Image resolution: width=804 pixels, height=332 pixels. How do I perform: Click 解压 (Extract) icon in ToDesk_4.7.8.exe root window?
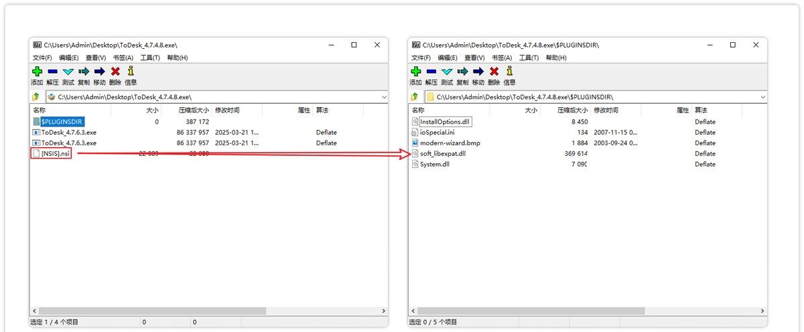[x=52, y=71]
